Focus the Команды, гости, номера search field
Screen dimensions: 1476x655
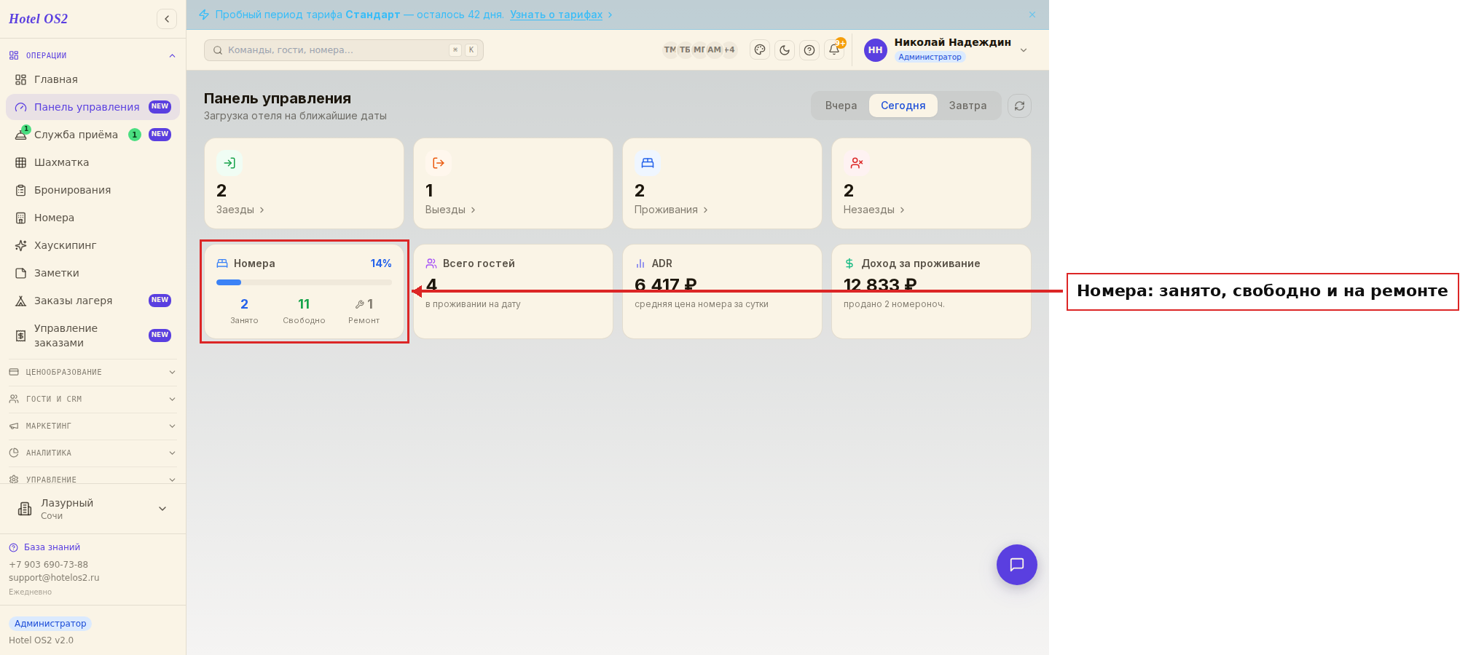344,50
